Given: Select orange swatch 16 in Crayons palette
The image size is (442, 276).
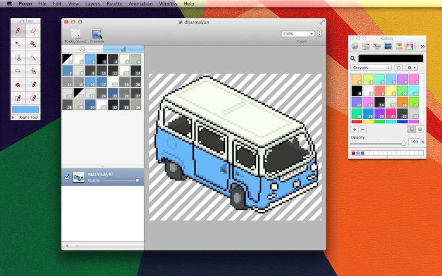Looking at the screenshot, I should [x=403, y=102].
